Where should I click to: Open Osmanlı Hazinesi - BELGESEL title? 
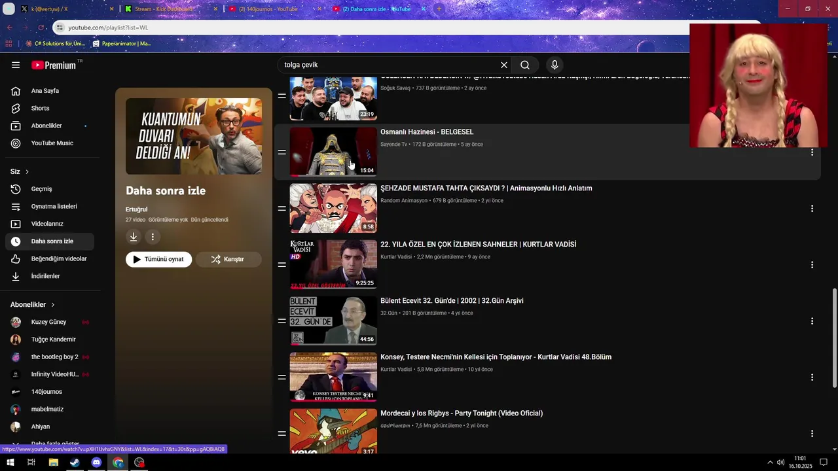(x=427, y=132)
